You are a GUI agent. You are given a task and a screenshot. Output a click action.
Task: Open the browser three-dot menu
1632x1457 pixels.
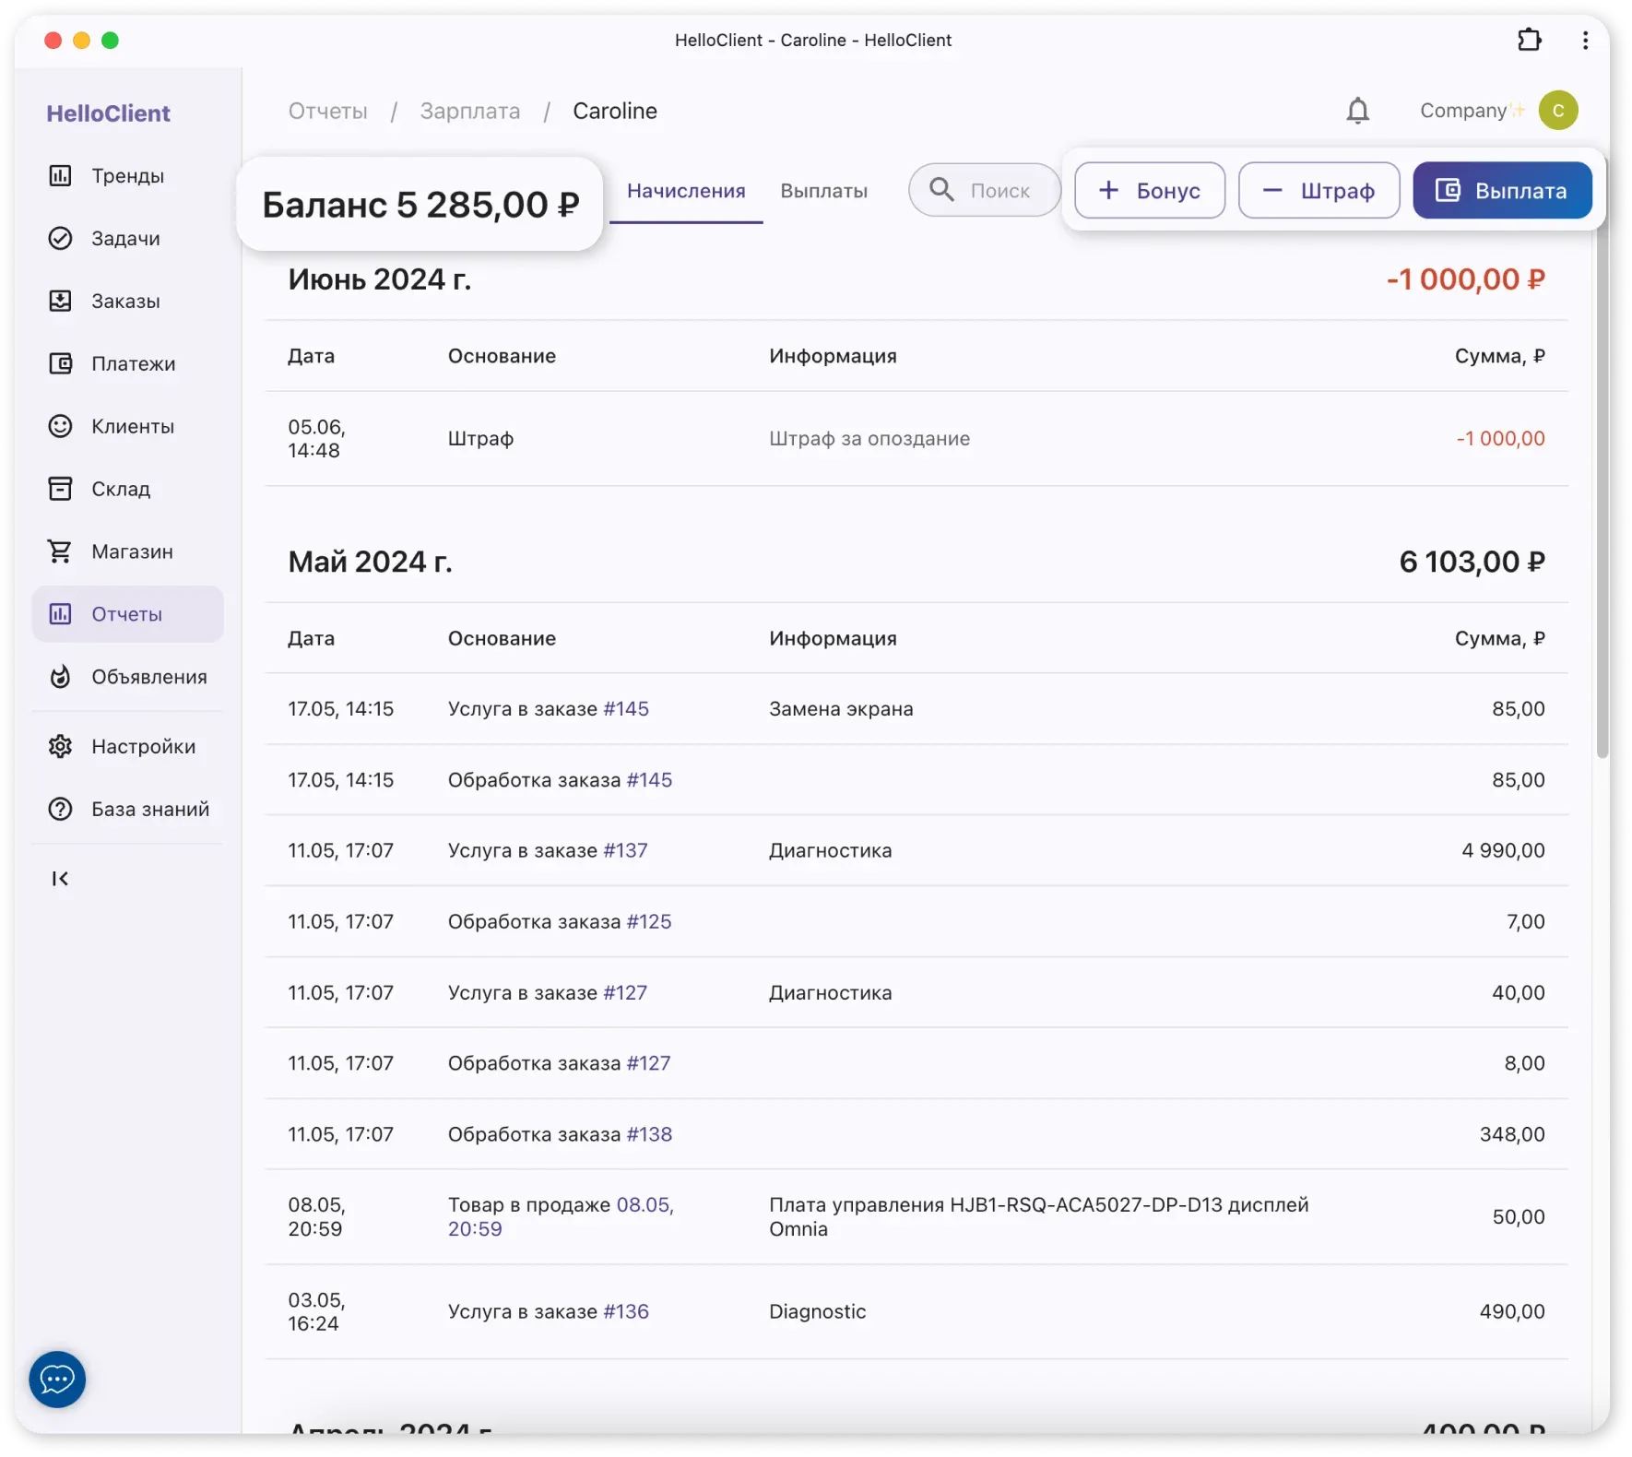click(1585, 41)
